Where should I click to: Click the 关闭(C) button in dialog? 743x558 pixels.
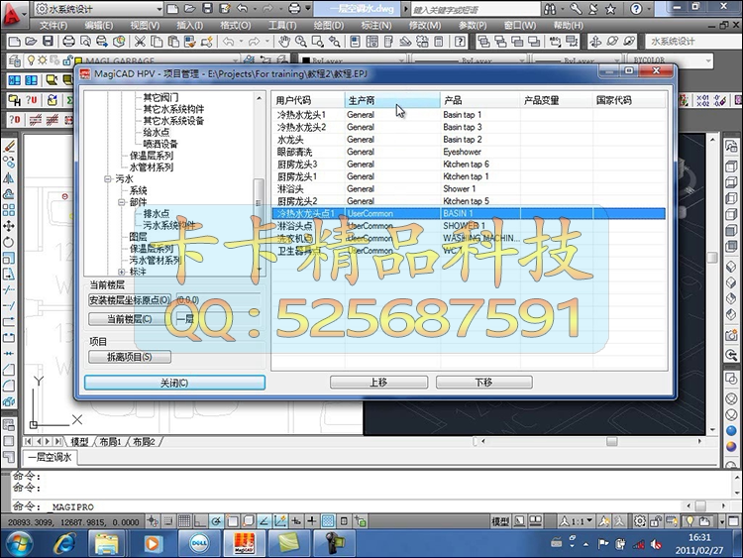pos(174,383)
